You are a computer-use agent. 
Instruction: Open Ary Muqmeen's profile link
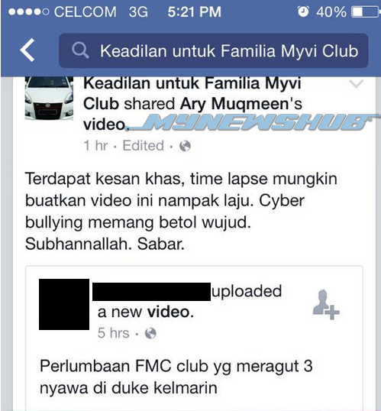(x=234, y=104)
